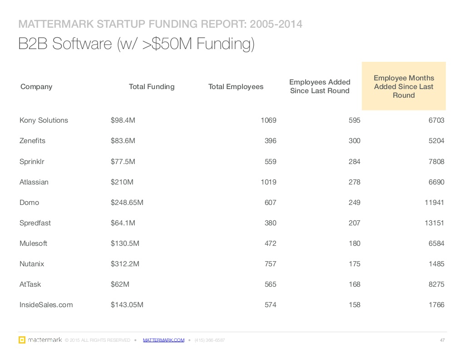Click the 6703 employee months cell

tap(436, 120)
